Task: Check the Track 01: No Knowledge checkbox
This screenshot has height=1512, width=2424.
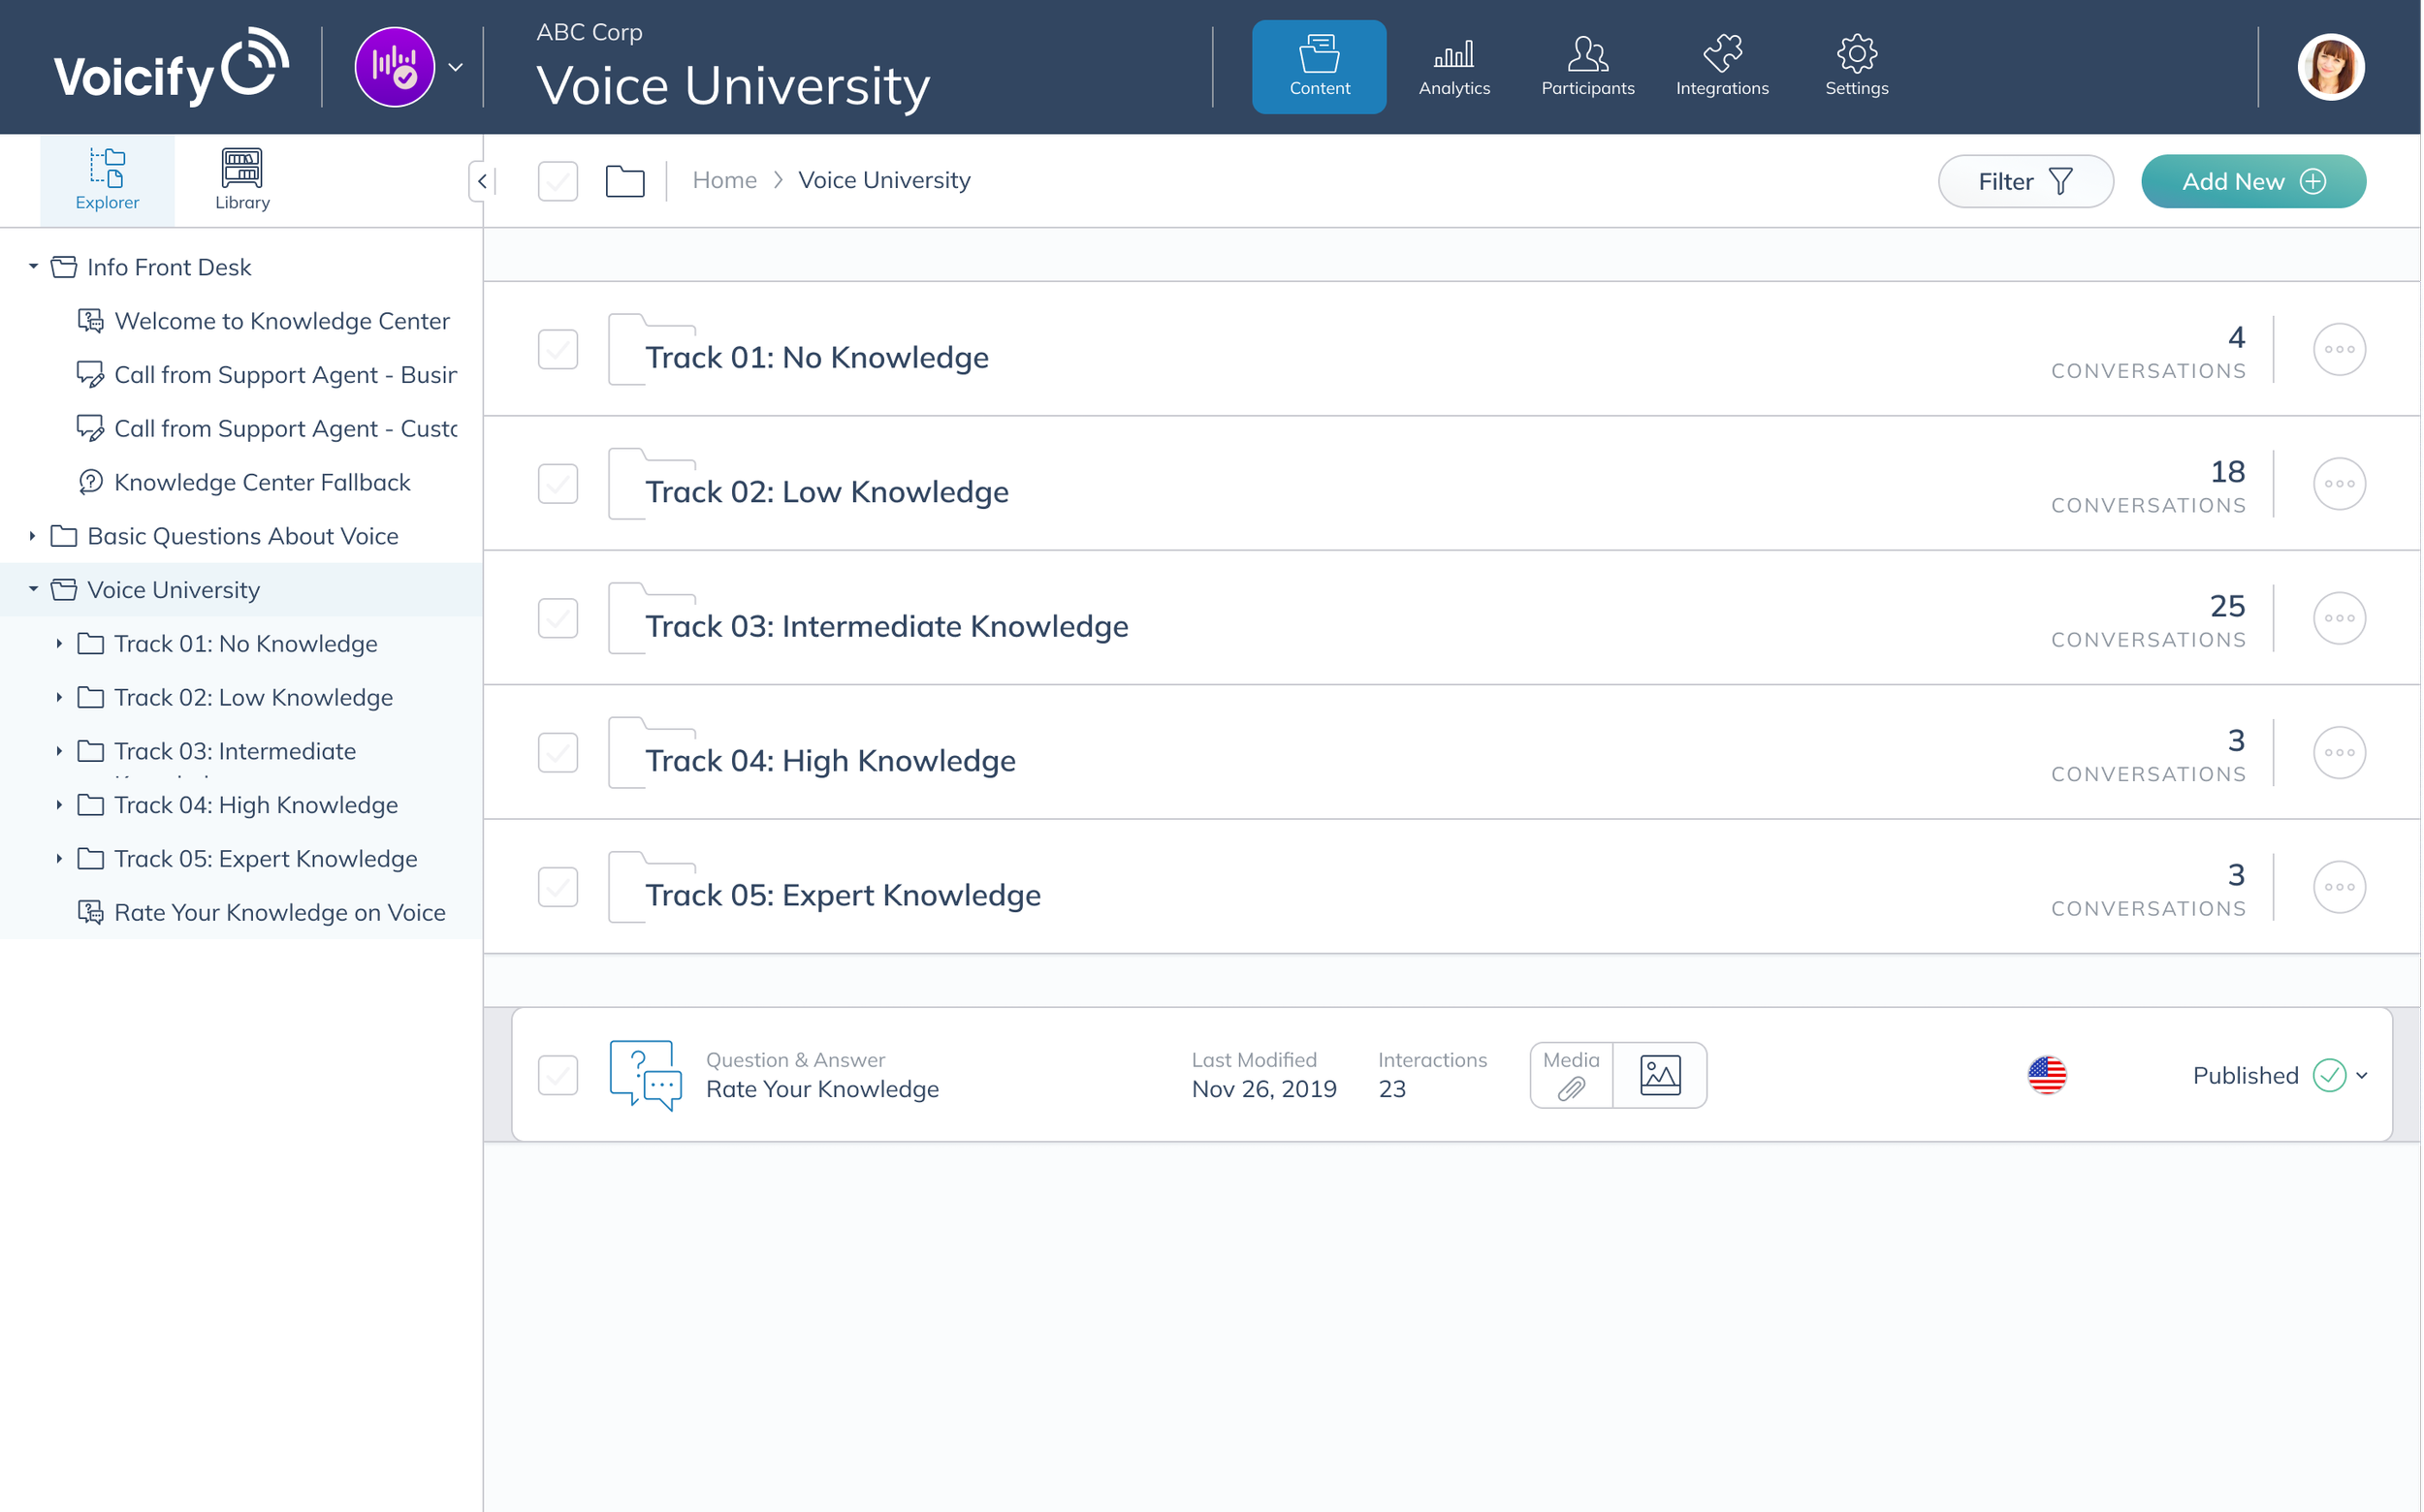Action: pos(558,349)
